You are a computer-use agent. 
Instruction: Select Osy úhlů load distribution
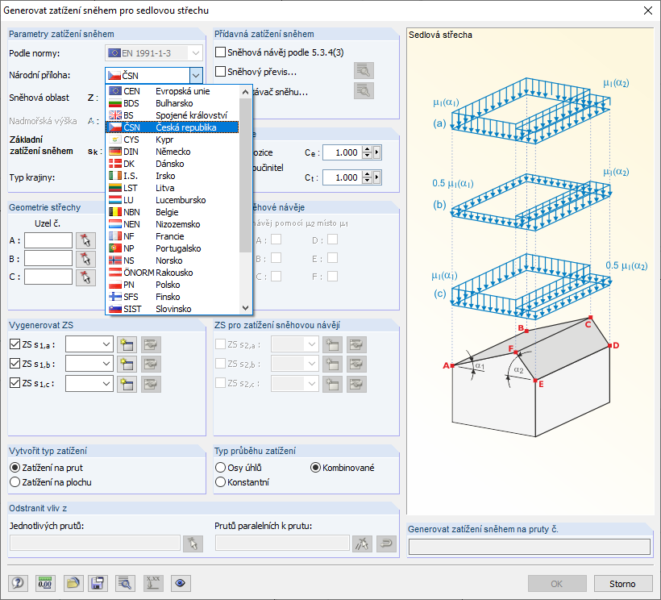click(220, 467)
